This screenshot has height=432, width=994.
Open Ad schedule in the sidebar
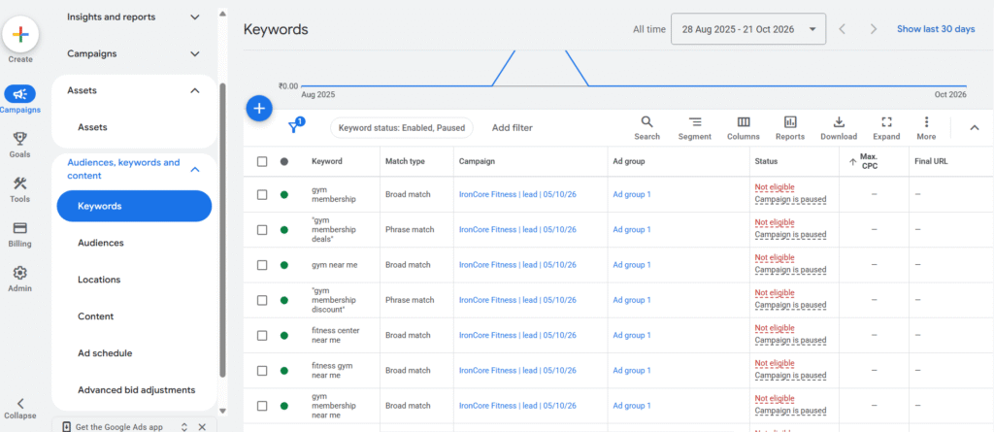click(x=105, y=353)
